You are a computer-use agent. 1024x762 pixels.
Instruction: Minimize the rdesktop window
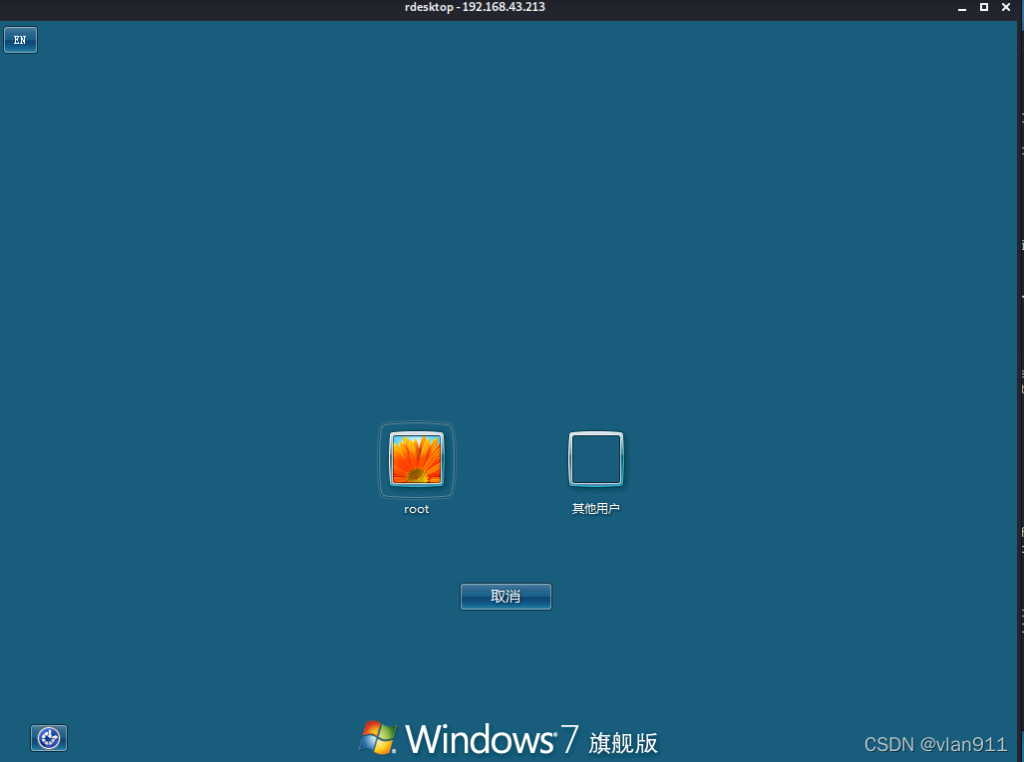point(961,7)
